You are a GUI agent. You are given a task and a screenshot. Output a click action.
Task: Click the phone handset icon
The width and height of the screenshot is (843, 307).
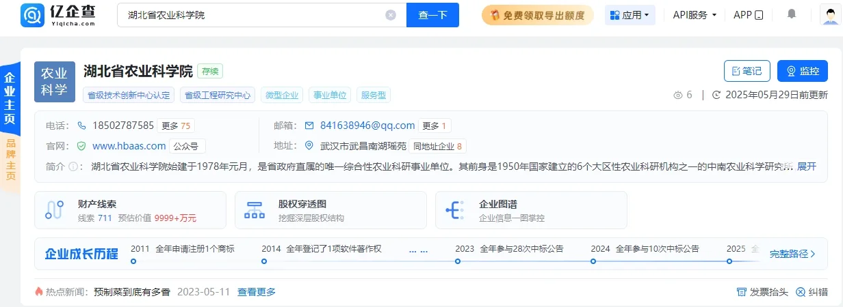tap(81, 126)
